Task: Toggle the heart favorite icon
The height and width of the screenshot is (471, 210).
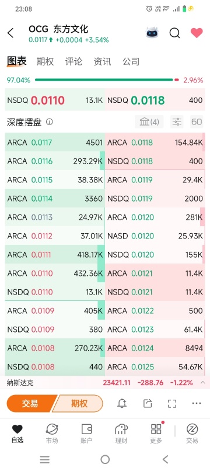Action: [x=197, y=33]
